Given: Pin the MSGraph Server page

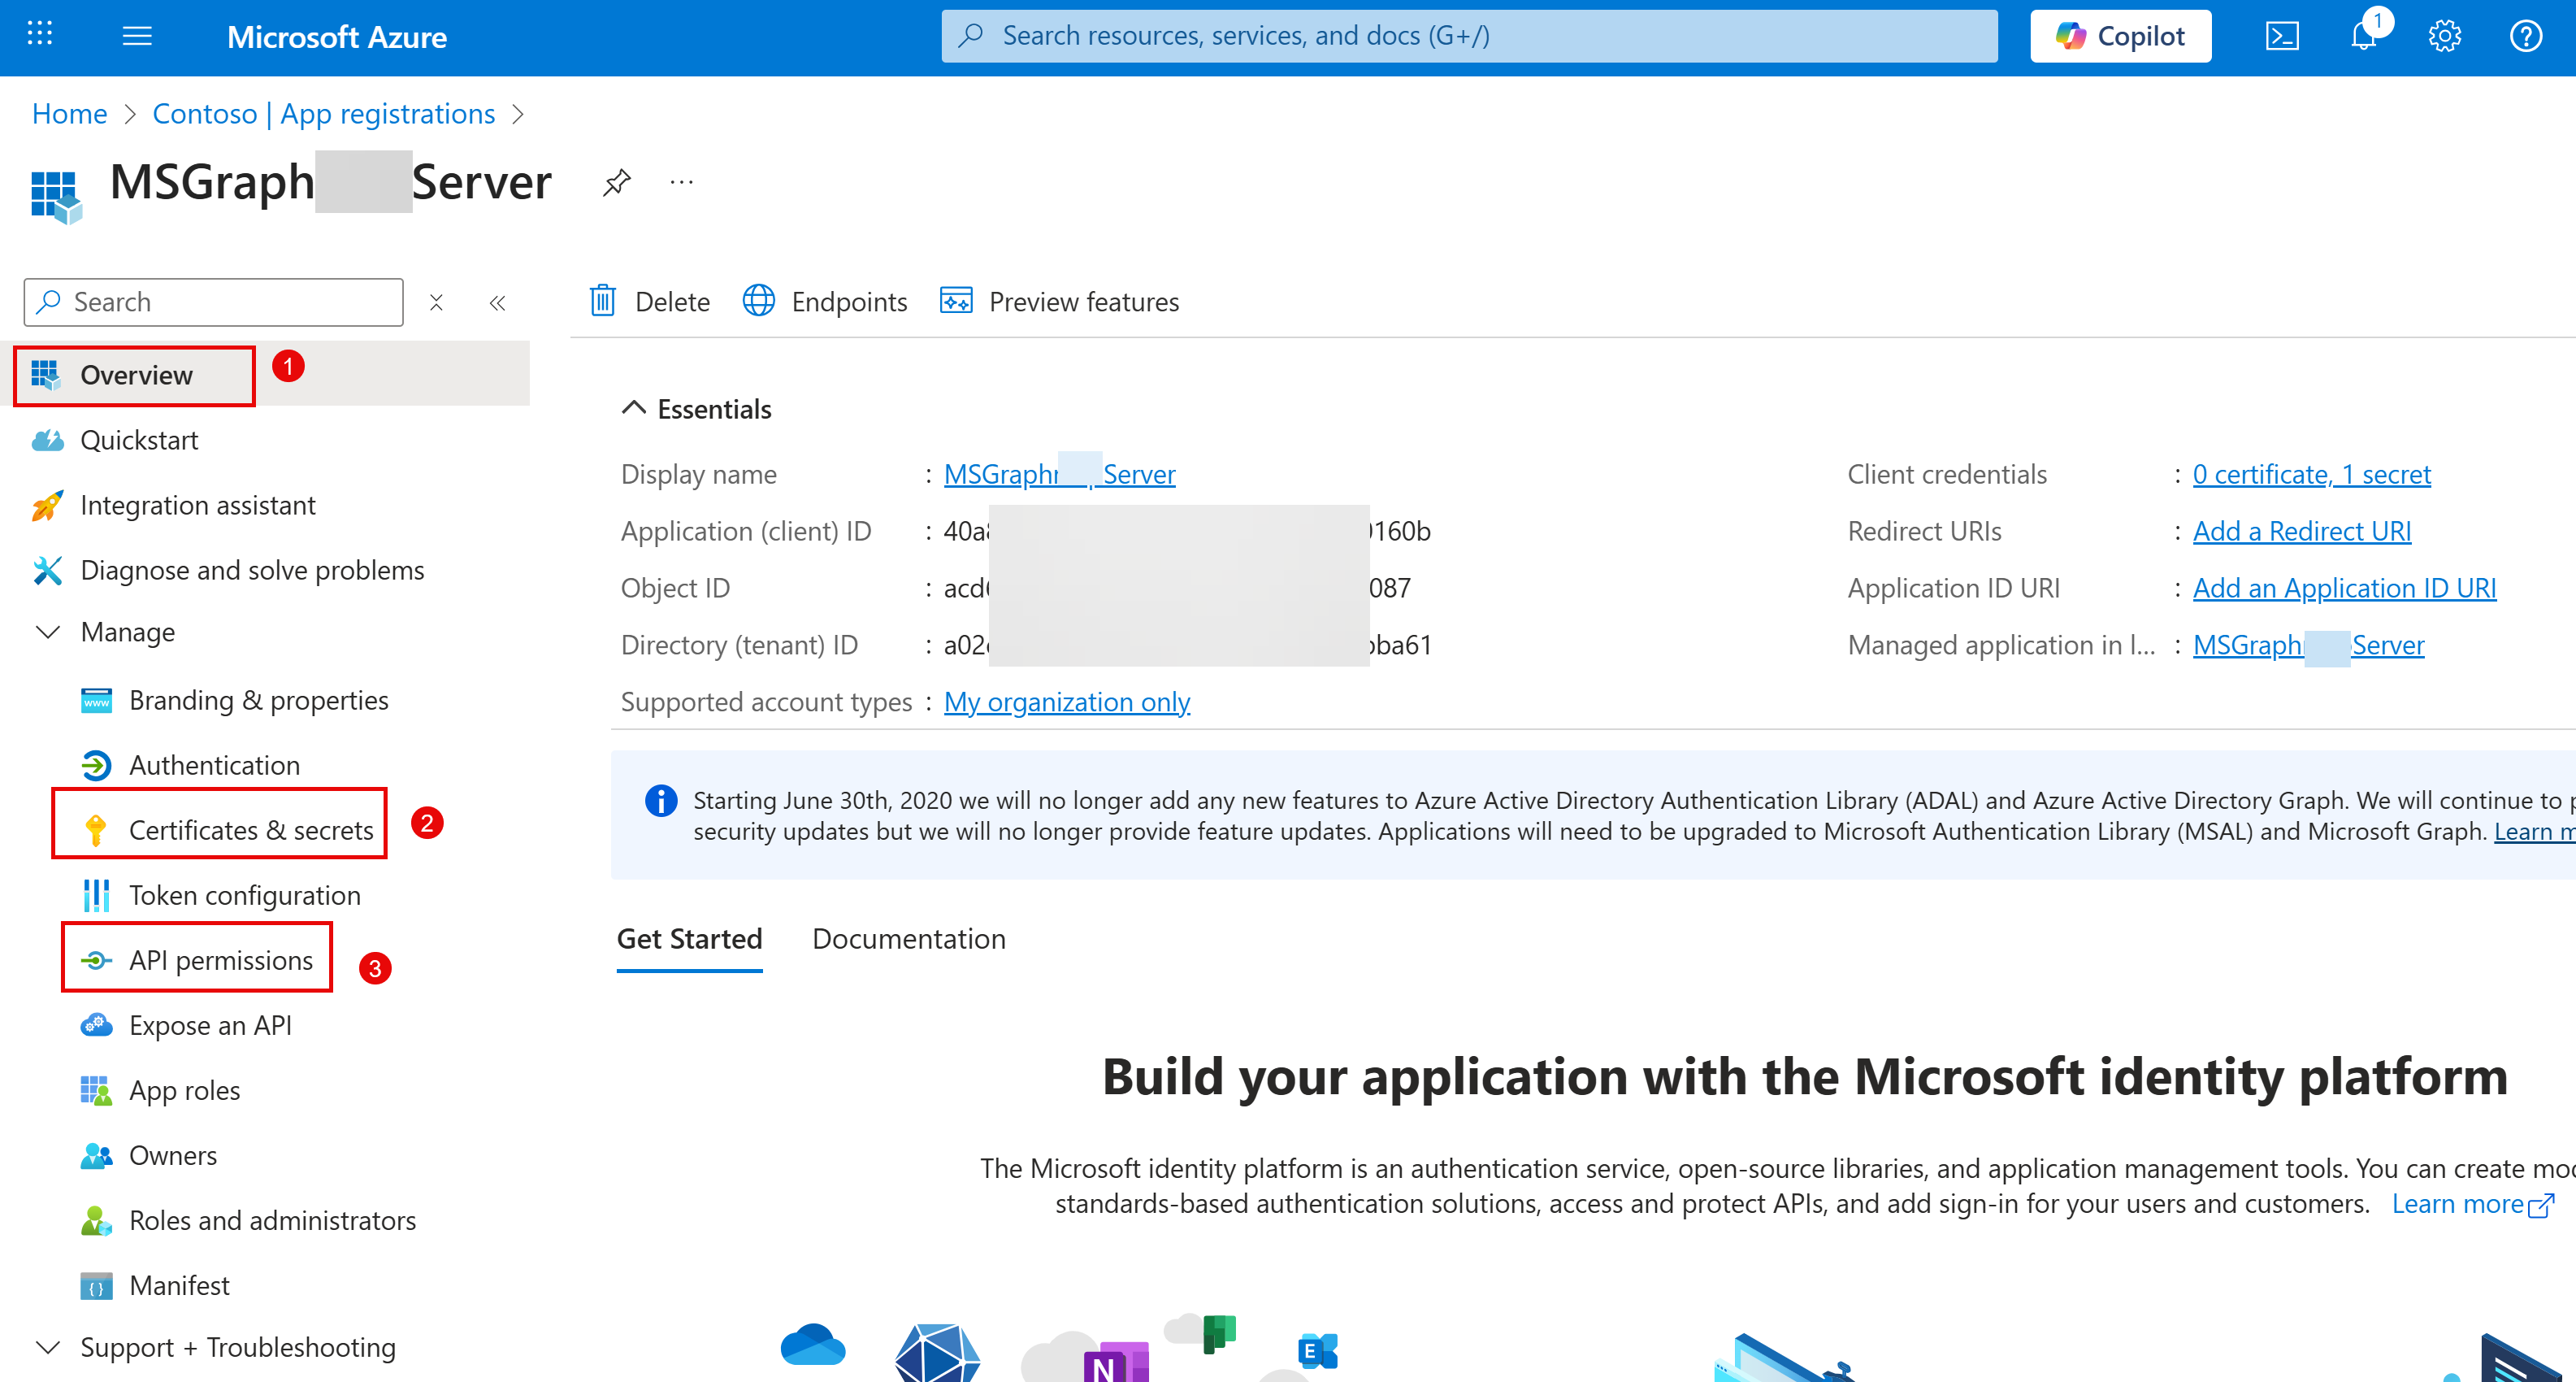Looking at the screenshot, I should [616, 182].
